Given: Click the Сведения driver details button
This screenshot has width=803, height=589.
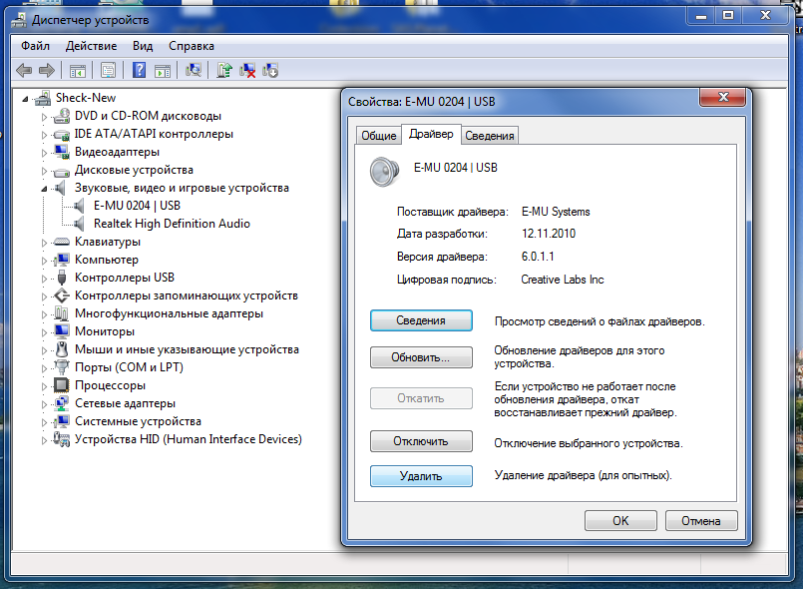Looking at the screenshot, I should point(421,320).
